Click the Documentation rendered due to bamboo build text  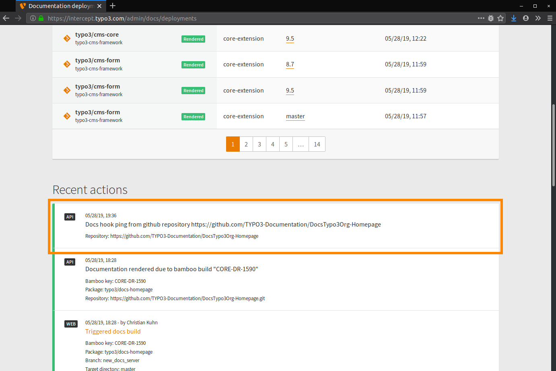click(172, 269)
